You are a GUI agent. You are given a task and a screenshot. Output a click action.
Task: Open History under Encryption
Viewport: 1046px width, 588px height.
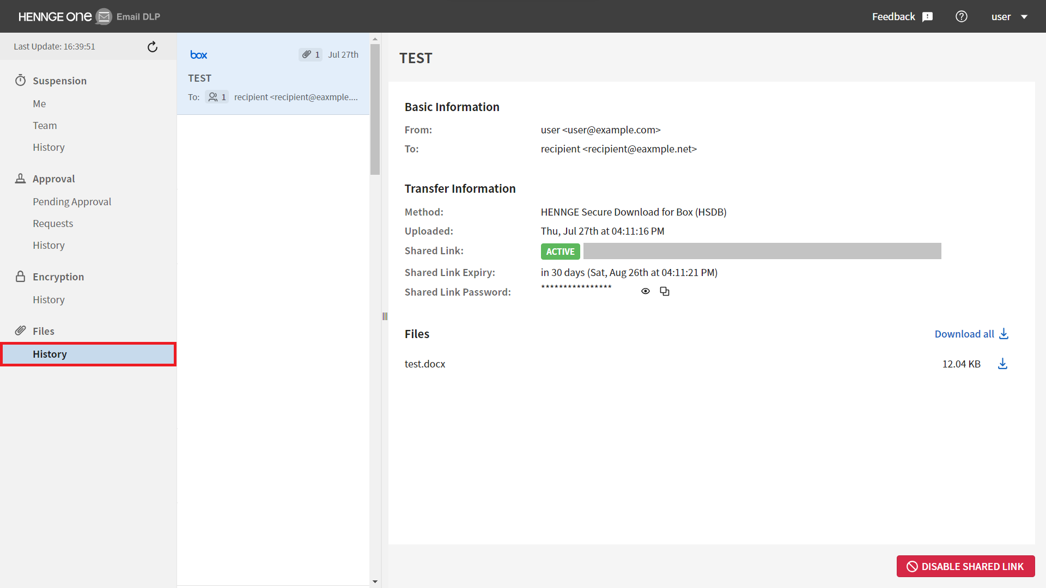(x=48, y=299)
